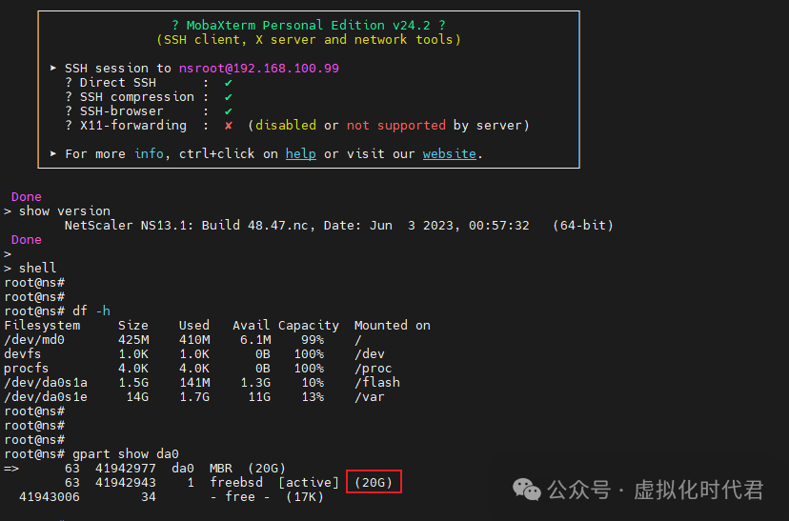Click the 99% capacity value
Image resolution: width=789 pixels, height=521 pixels.
pyautogui.click(x=313, y=340)
